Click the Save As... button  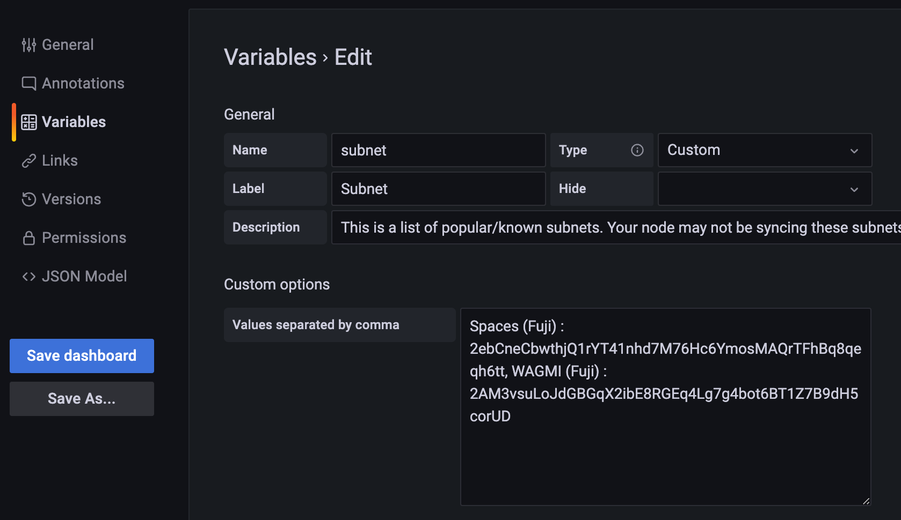[82, 398]
